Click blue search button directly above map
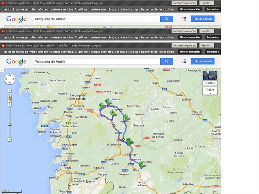The image size is (259, 194). (167, 61)
